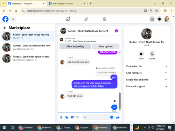Screen dimensions: 175x131
Task: Click chat scroll-up arrow
Action: tap(120, 52)
